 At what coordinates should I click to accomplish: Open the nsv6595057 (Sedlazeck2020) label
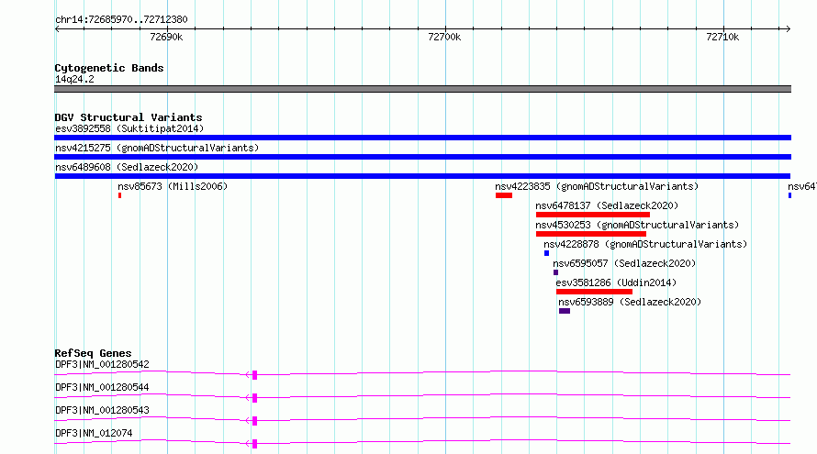point(624,263)
